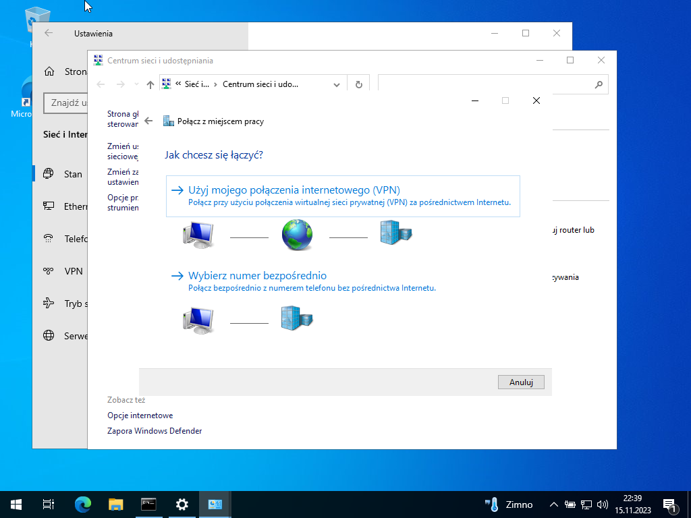Select the Stan section in Ustawienia
This screenshot has height=518, width=691.
(61, 174)
